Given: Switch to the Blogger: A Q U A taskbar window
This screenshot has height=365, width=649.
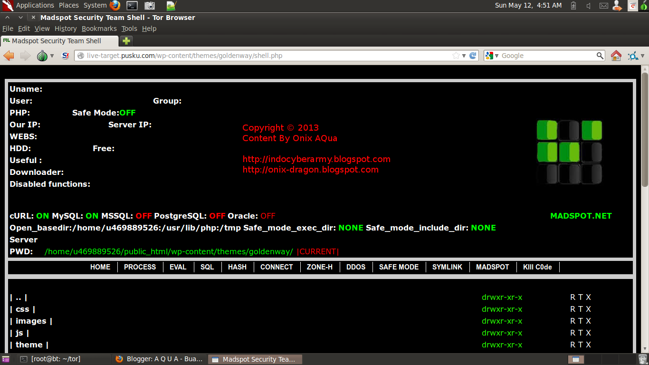Looking at the screenshot, I should (160, 359).
